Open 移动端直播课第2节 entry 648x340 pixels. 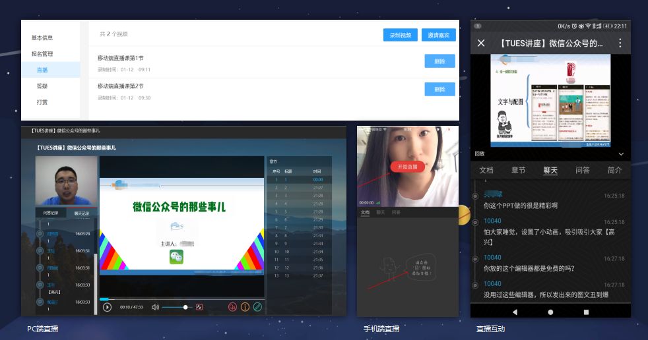120,86
